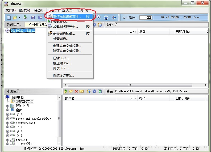
Task: Choose 创建光盘文件校验... from menu
Action: click(70, 46)
